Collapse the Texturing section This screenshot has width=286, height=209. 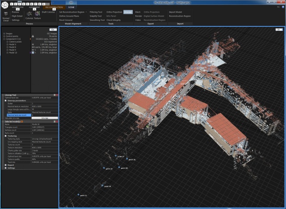[5, 136]
